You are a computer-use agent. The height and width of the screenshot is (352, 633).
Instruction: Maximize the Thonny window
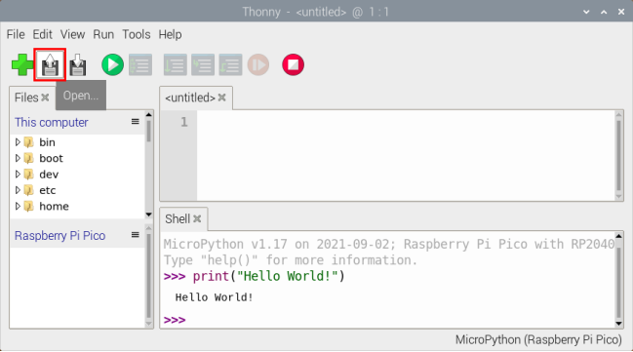pyautogui.click(x=604, y=12)
